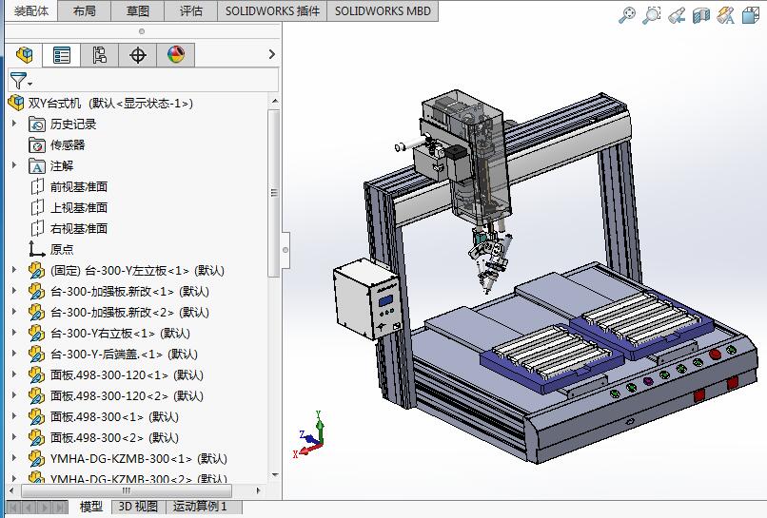
Task: Open the DimXpertManager crosshair tab
Action: point(137,55)
